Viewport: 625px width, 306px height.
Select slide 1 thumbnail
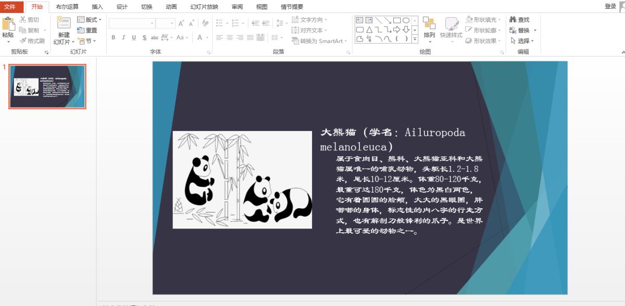(47, 86)
